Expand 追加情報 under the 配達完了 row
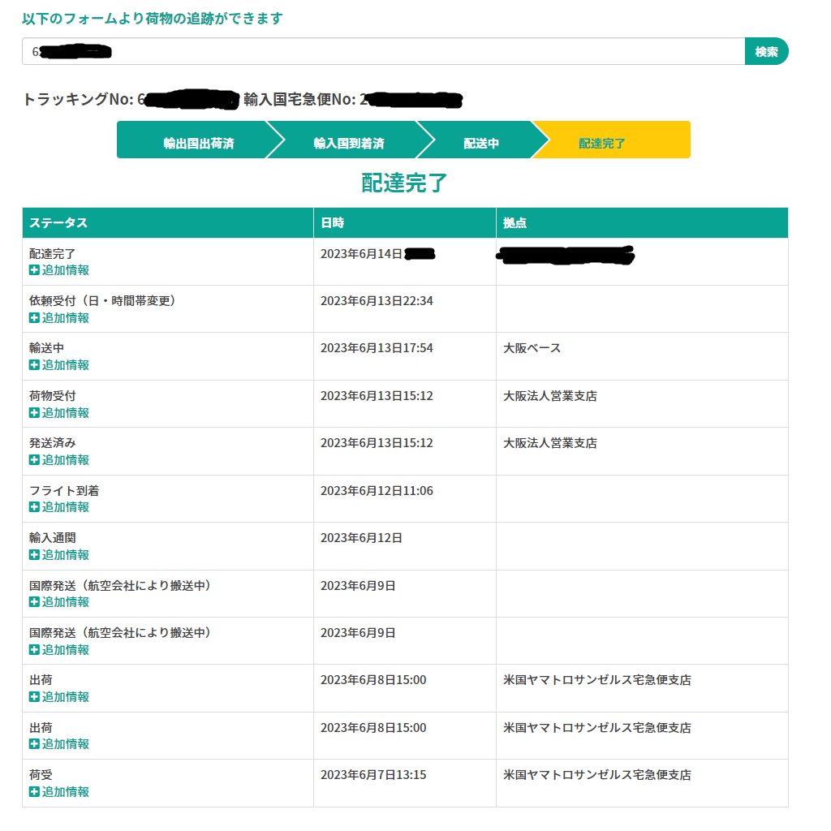Image resolution: width=831 pixels, height=831 pixels. coord(58,270)
